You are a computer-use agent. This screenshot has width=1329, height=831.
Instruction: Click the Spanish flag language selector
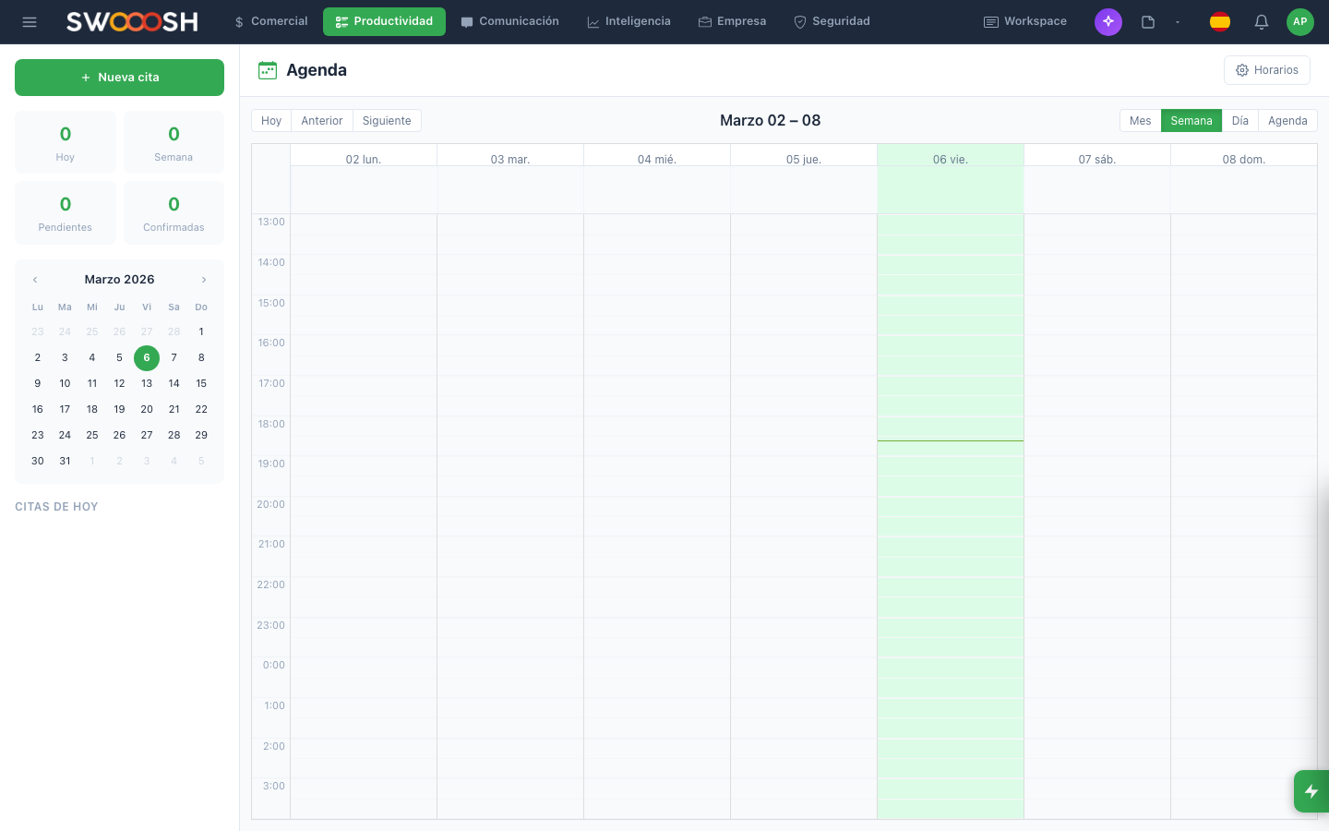[1219, 21]
